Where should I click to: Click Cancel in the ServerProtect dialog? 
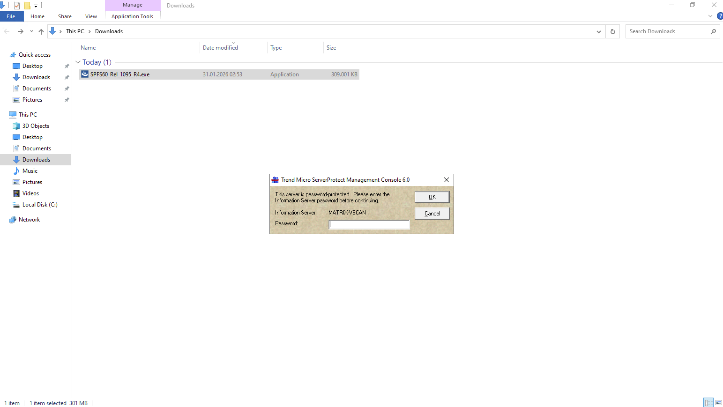click(x=432, y=214)
